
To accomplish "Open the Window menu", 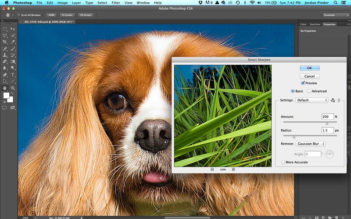I will coord(143,3).
